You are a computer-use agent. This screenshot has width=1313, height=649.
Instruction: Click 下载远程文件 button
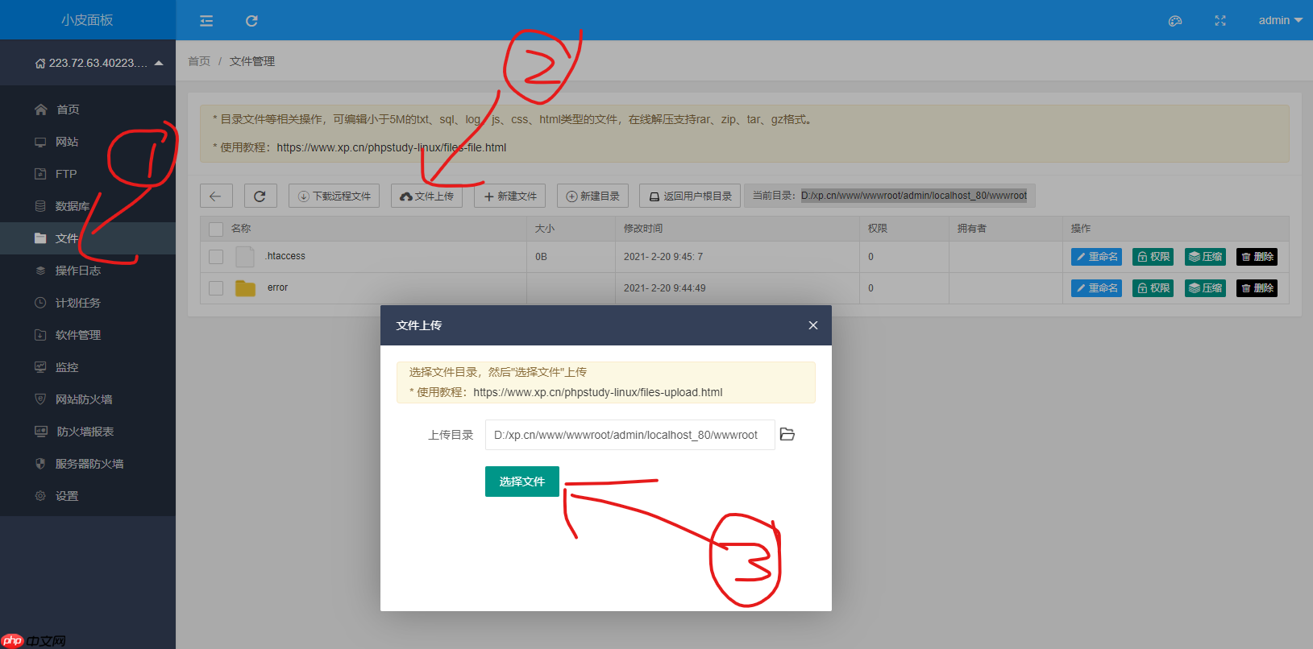click(334, 196)
